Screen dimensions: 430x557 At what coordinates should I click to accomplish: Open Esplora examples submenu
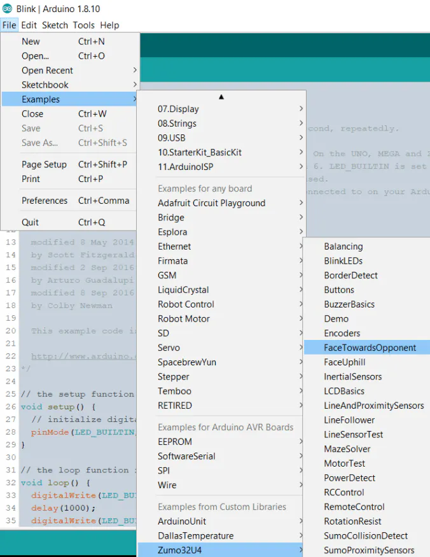click(x=221, y=232)
